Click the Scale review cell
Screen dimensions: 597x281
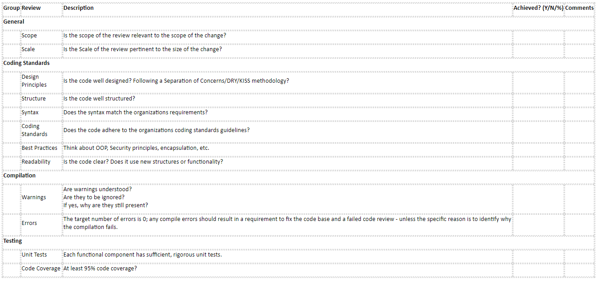(x=28, y=49)
